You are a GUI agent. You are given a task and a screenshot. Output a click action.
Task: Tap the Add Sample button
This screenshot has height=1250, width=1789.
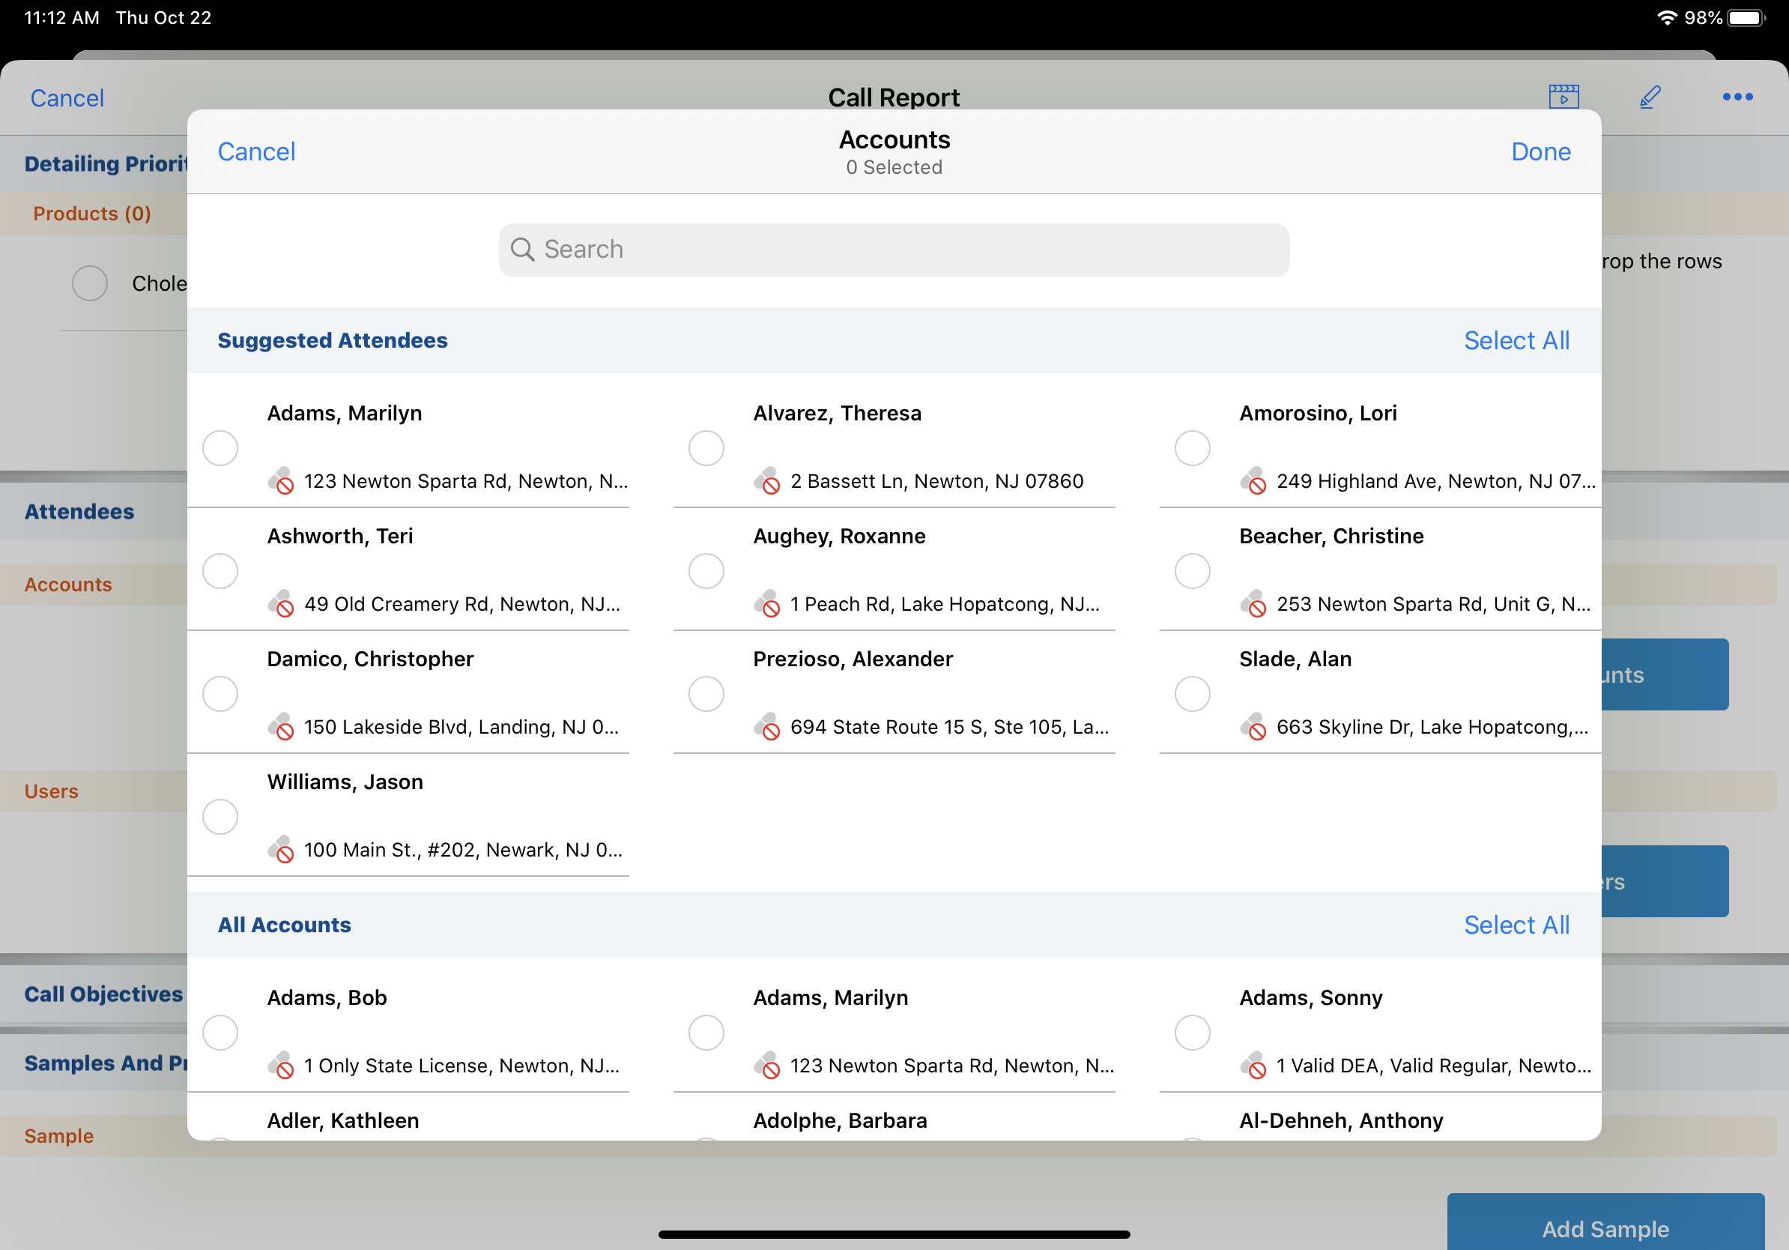pos(1605,1228)
